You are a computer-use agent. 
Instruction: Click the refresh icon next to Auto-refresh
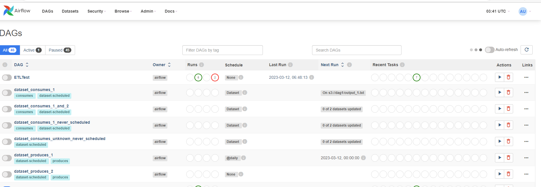[x=527, y=50]
